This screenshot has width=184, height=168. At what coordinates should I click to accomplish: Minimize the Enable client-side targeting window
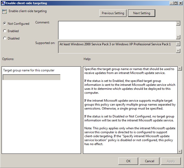pos(172,3)
